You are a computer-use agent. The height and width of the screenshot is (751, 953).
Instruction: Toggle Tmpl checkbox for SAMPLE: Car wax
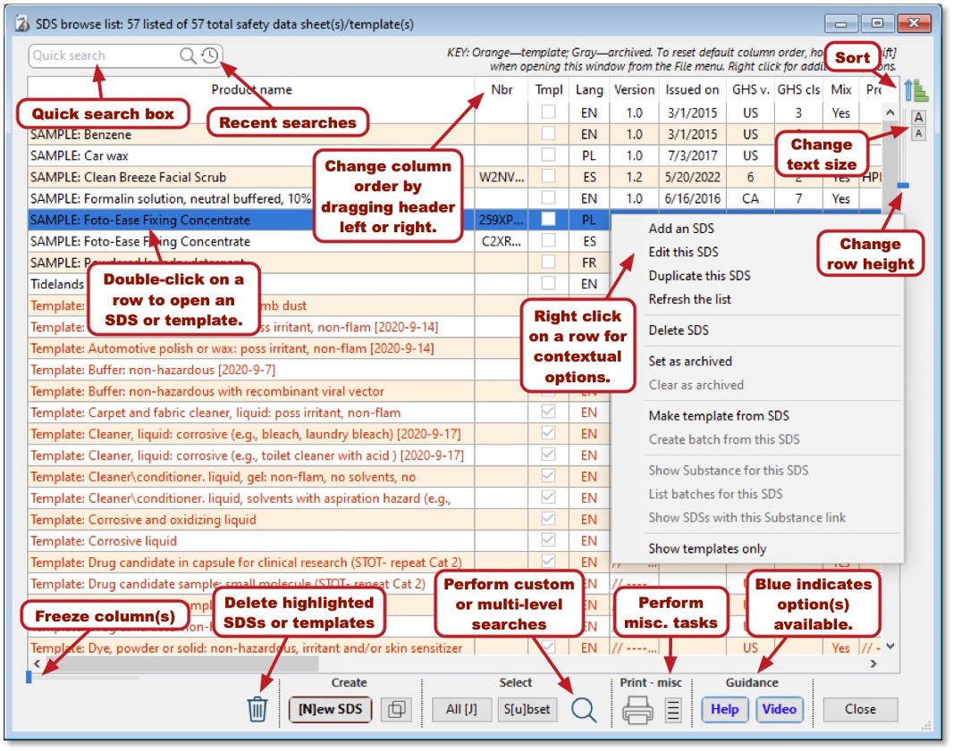[x=548, y=154]
